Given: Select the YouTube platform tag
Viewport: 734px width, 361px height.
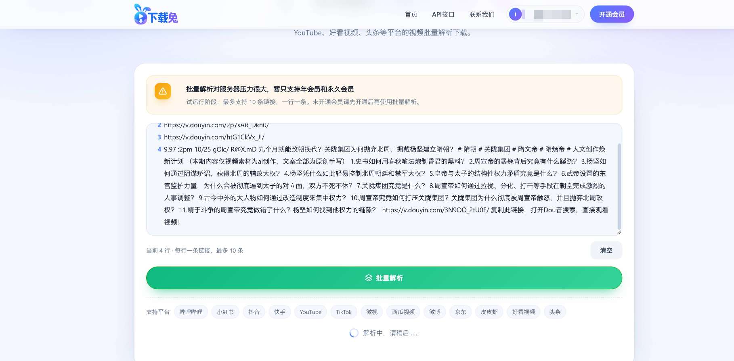Looking at the screenshot, I should click(310, 312).
